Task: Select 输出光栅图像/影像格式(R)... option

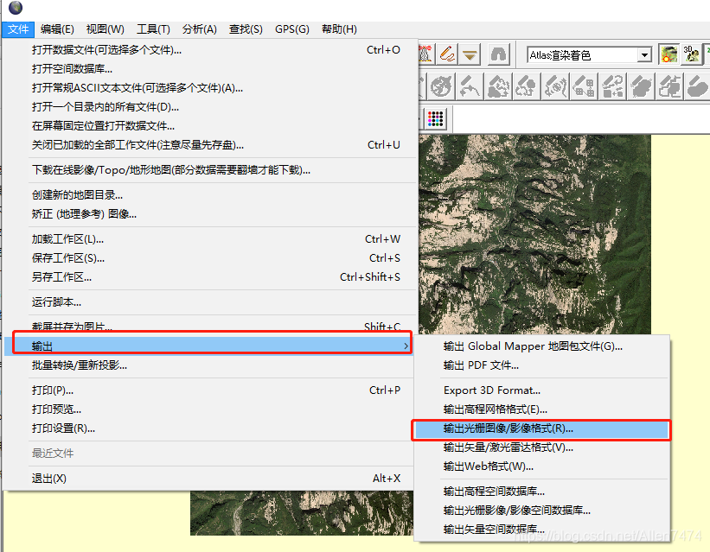Action: (508, 428)
